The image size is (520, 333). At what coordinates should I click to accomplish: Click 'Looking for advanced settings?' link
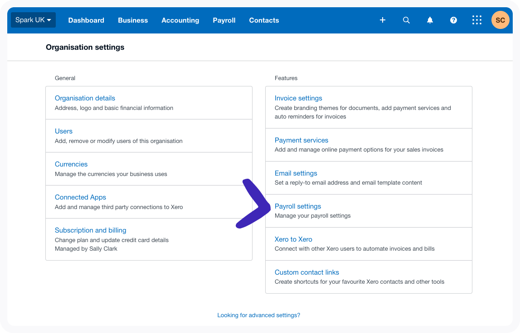click(x=259, y=315)
